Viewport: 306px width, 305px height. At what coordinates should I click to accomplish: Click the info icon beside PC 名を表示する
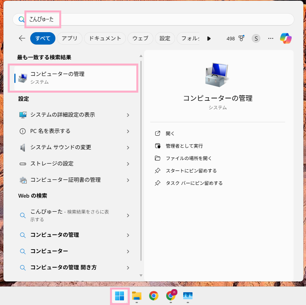click(x=22, y=131)
